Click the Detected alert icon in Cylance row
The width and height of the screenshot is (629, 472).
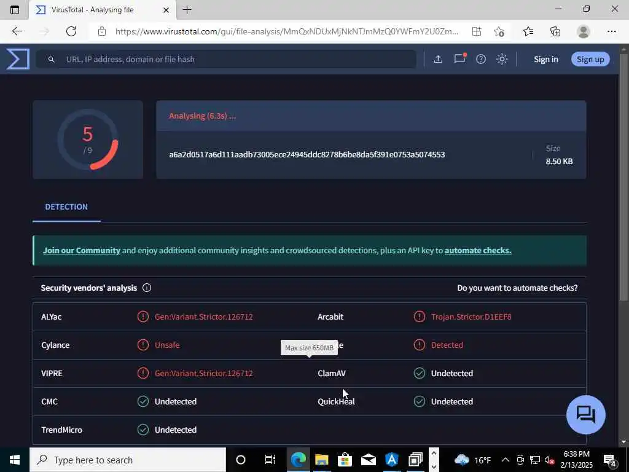point(419,345)
